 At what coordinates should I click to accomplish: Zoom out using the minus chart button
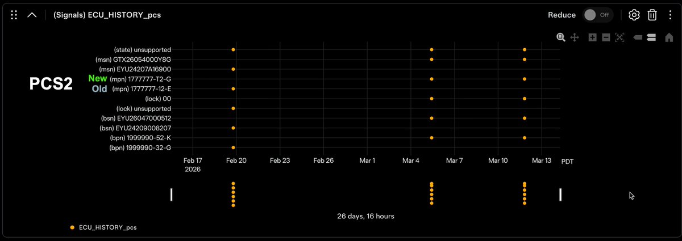coord(606,37)
